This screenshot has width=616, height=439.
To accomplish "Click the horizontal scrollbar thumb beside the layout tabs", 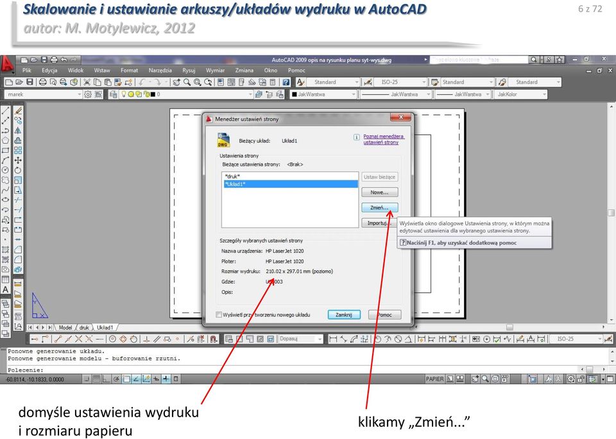I will (x=509, y=327).
